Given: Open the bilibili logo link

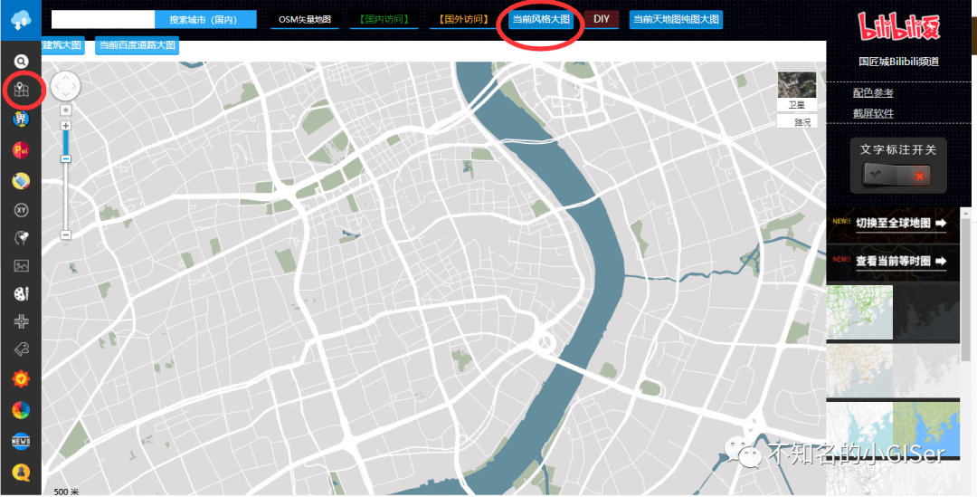Looking at the screenshot, I should click(x=899, y=28).
